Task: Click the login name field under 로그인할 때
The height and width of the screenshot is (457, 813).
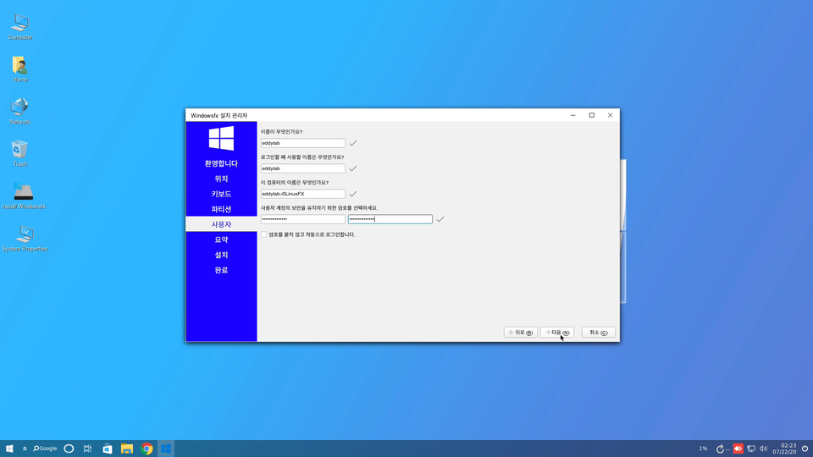Action: (303, 168)
